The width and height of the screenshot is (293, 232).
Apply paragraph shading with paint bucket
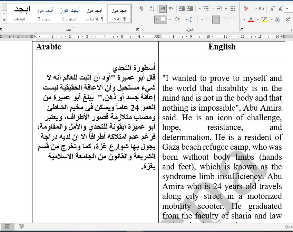pyautogui.click(x=177, y=19)
